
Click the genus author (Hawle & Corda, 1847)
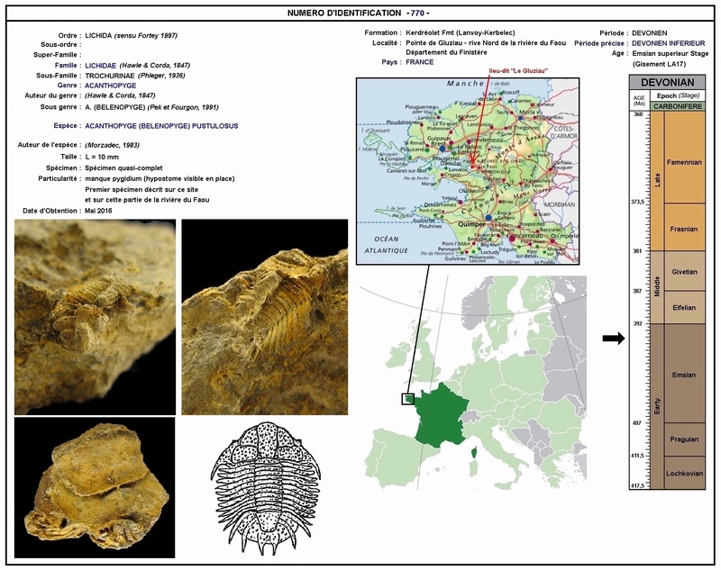point(120,95)
